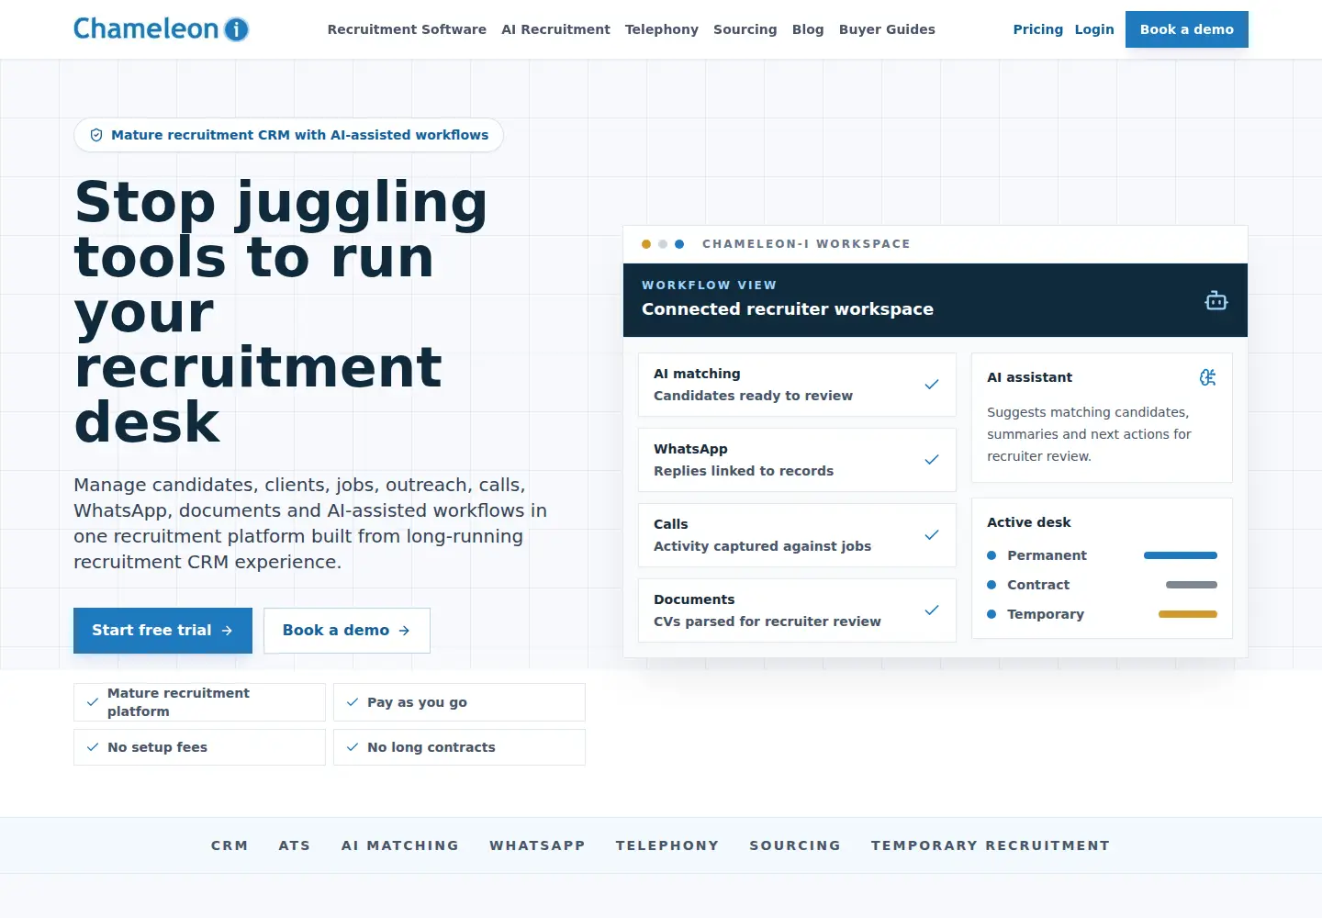Click SOURCING in the feature strip

tap(795, 845)
